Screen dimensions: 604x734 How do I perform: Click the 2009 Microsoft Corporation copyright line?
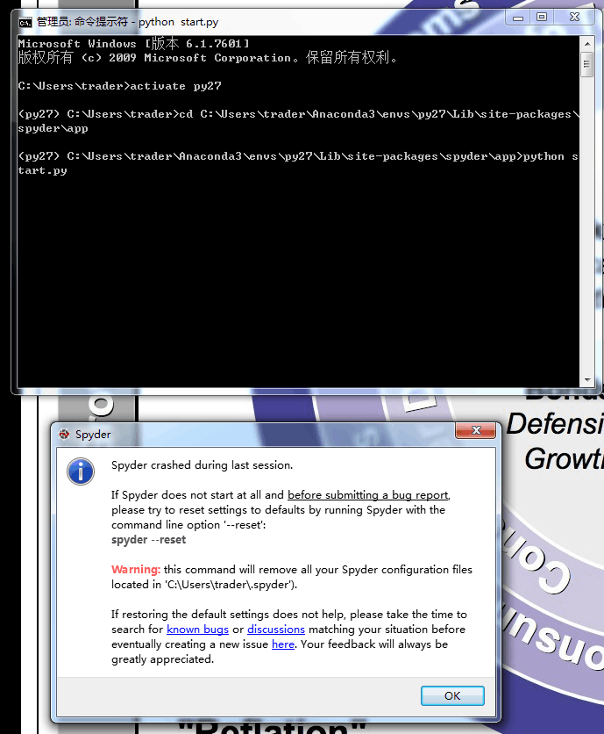click(208, 58)
